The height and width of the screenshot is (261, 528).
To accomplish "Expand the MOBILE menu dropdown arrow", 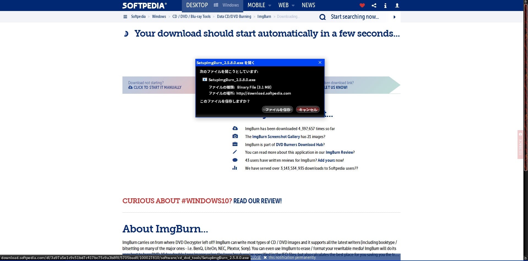I will (x=270, y=6).
